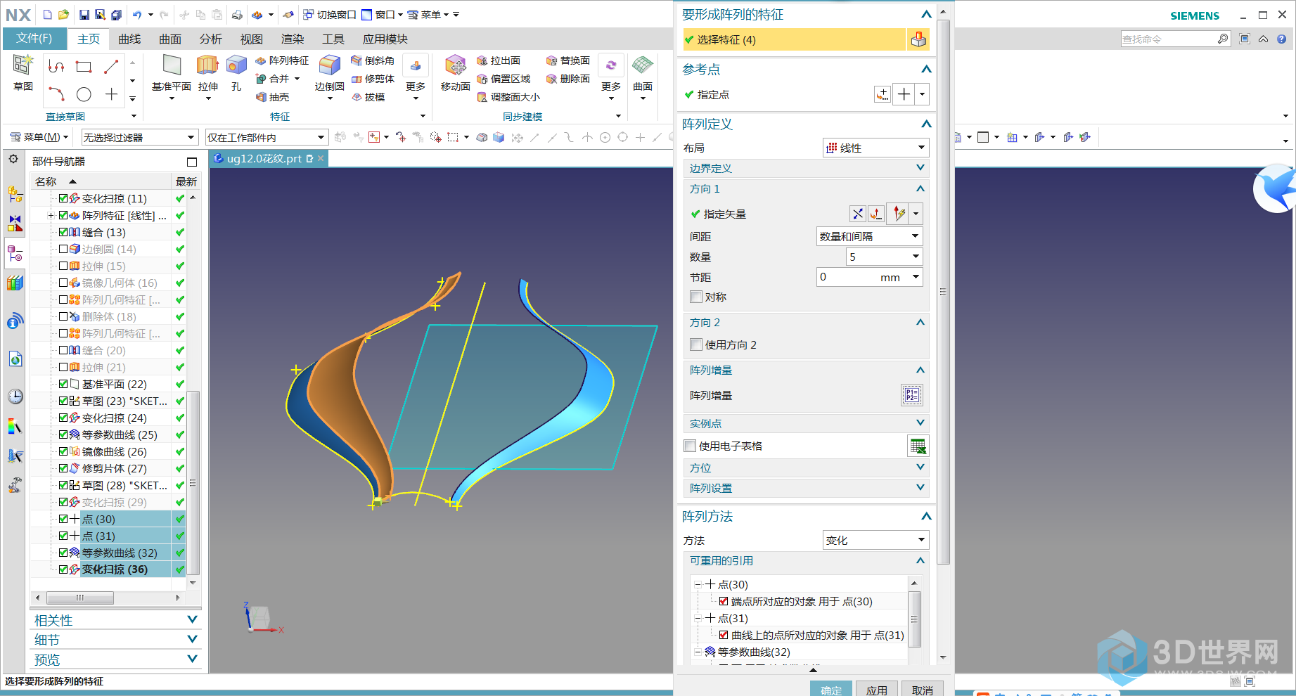Image resolution: width=1296 pixels, height=696 pixels.
Task: Open the 布局 layout dropdown showing 线性
Action: pos(875,148)
